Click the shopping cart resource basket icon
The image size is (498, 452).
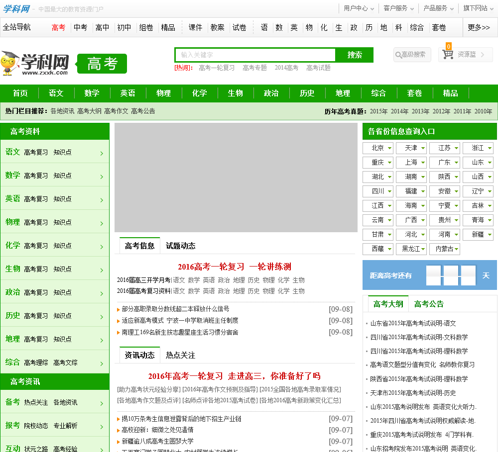[448, 54]
